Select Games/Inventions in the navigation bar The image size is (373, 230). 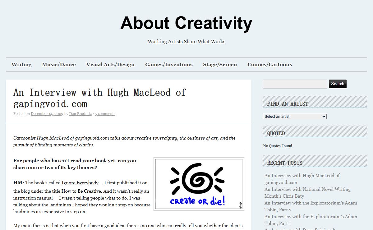(x=169, y=65)
